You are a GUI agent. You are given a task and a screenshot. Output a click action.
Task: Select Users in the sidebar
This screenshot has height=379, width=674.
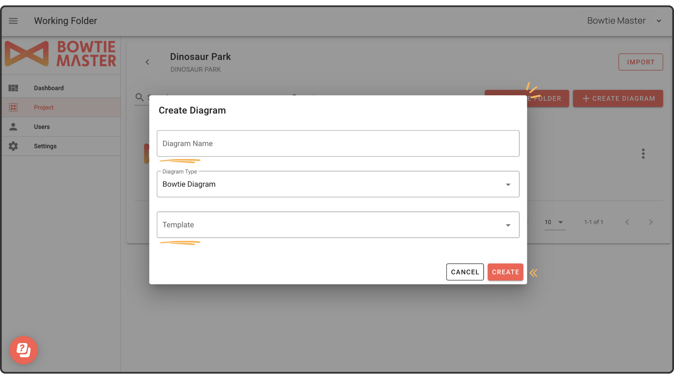(42, 127)
